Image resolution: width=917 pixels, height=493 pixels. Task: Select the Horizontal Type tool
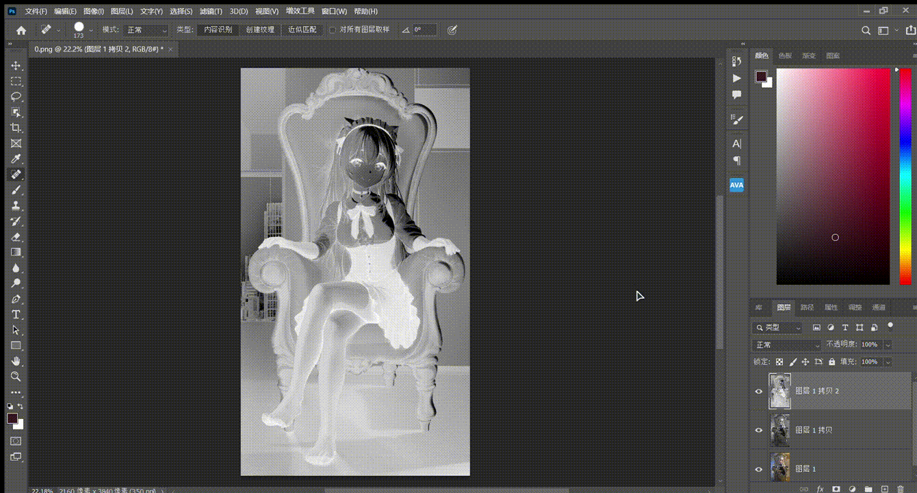(16, 314)
